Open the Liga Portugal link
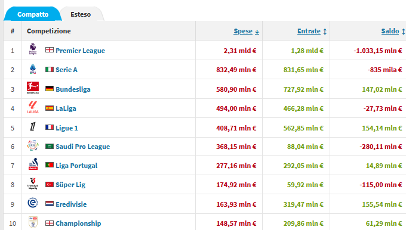Image resolution: width=406 pixels, height=230 pixels. click(x=76, y=166)
